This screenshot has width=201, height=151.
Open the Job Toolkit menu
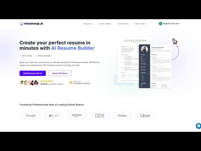[x=124, y=24]
